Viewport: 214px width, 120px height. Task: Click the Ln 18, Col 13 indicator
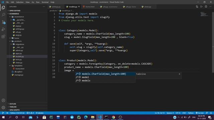159,113
